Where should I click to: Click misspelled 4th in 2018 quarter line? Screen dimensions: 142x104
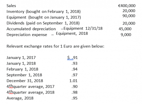point(10,92)
